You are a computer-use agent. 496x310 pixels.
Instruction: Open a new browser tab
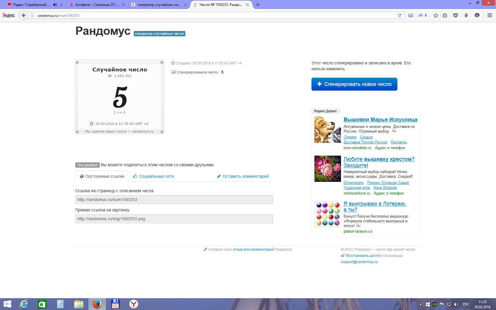click(258, 5)
